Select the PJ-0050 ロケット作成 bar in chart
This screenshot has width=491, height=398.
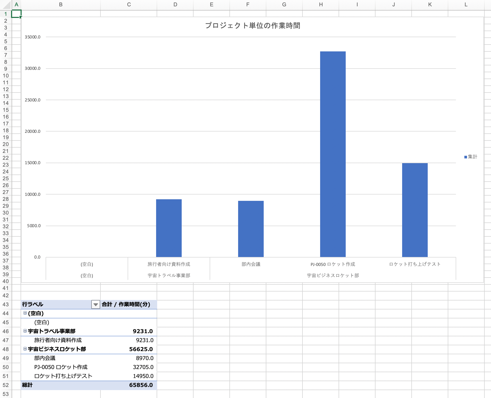[x=333, y=154]
